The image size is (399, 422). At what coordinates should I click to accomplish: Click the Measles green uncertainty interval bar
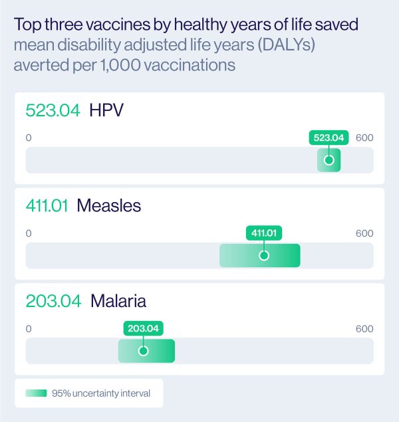(260, 255)
